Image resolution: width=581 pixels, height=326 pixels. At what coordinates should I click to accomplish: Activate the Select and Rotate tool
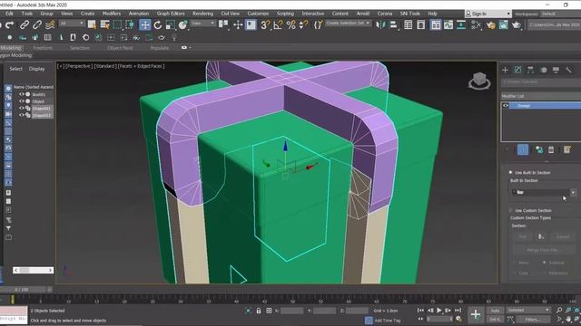(158, 24)
